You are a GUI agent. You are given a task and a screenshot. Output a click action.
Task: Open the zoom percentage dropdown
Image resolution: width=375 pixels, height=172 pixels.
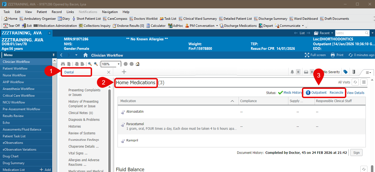(119, 64)
